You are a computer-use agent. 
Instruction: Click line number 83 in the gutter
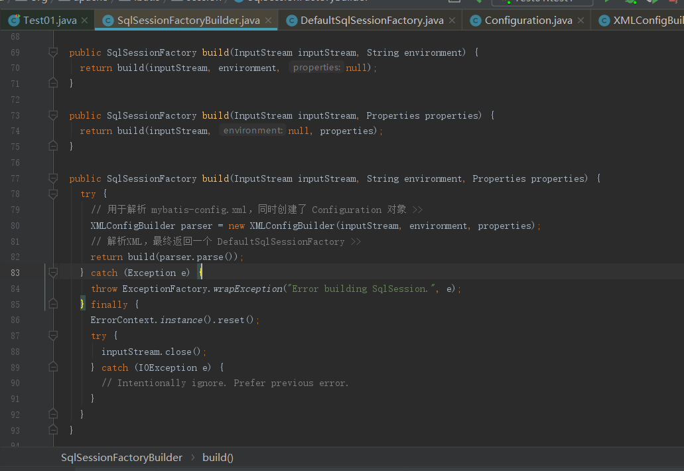[15, 273]
